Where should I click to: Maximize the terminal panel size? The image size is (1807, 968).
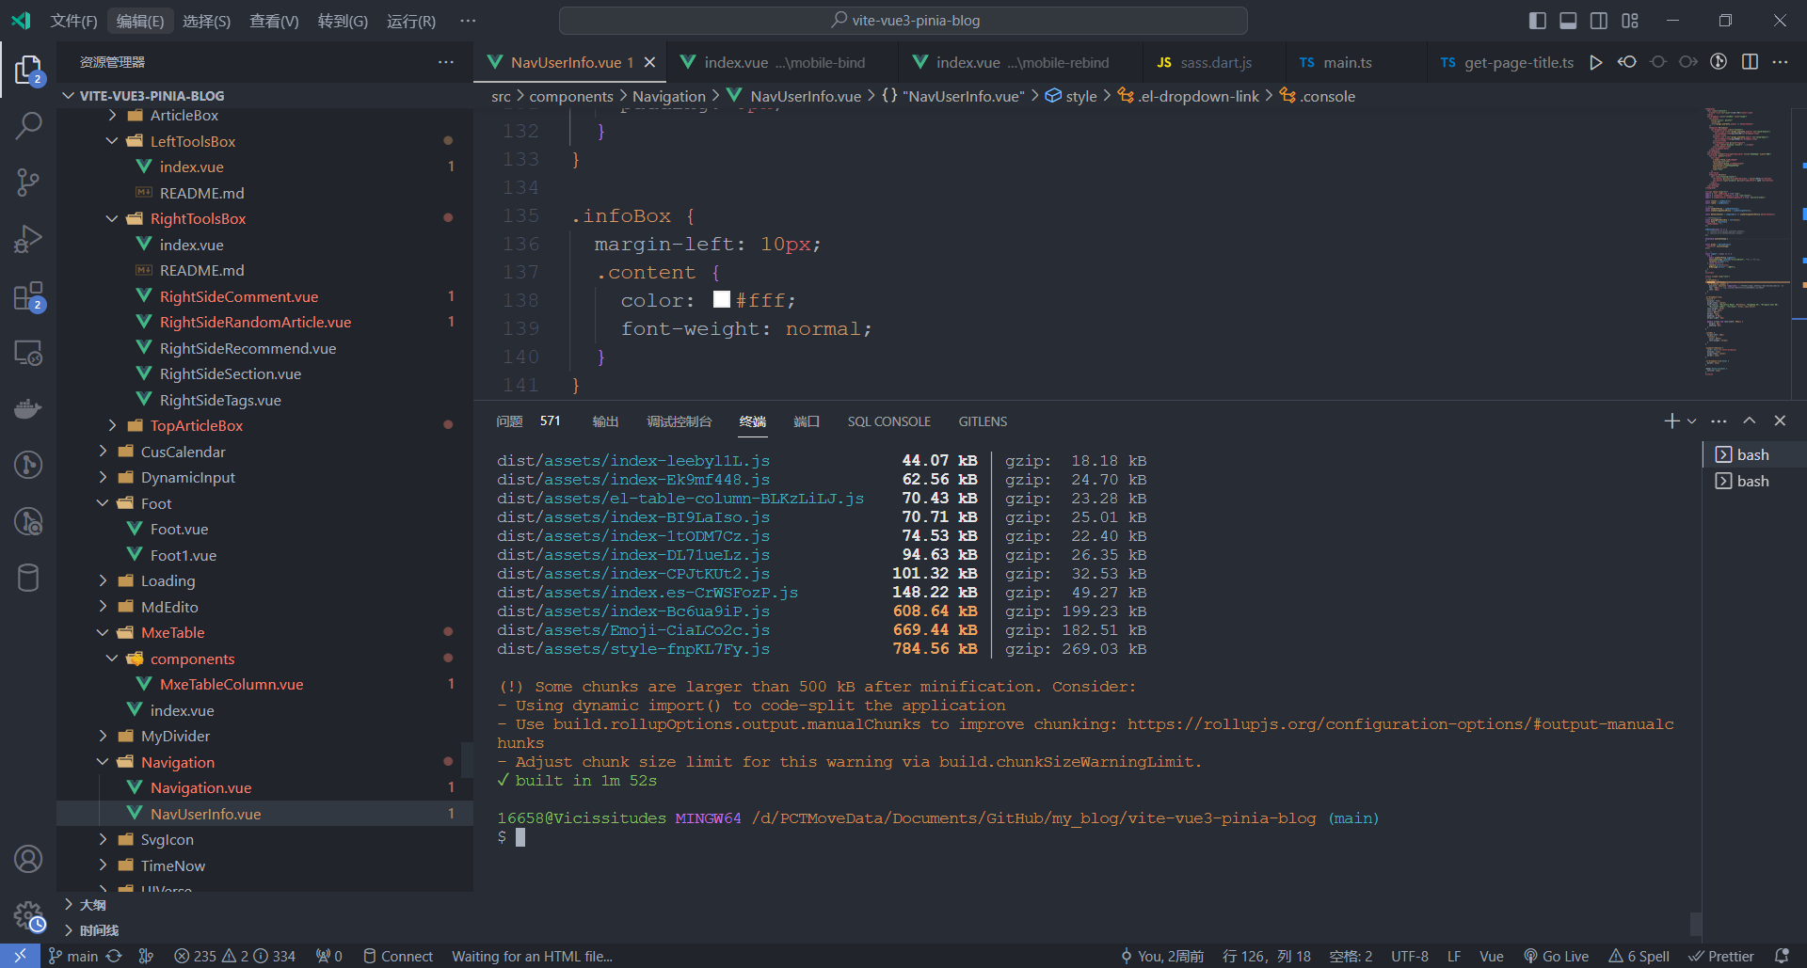1750,421
